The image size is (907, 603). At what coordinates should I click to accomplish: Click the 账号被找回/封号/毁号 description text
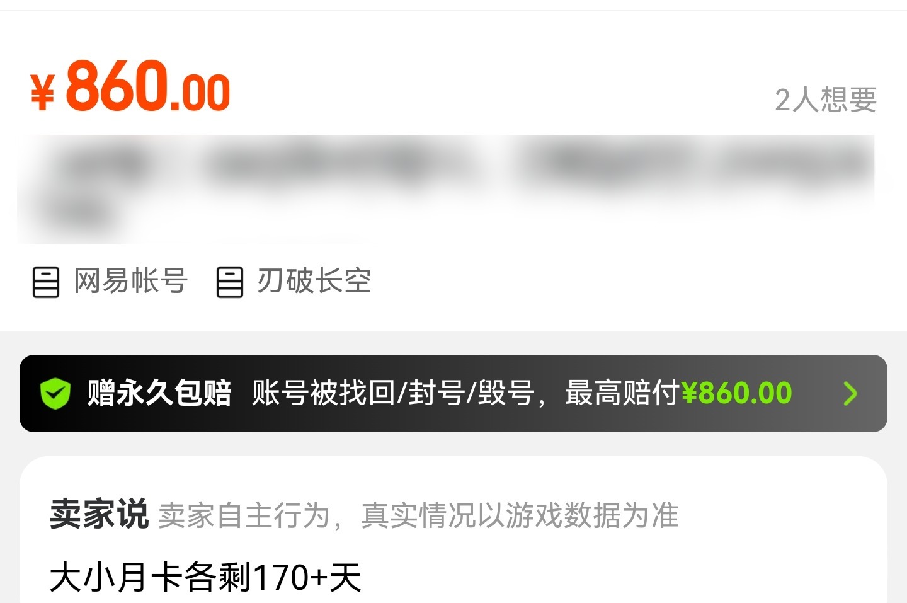[x=393, y=393]
